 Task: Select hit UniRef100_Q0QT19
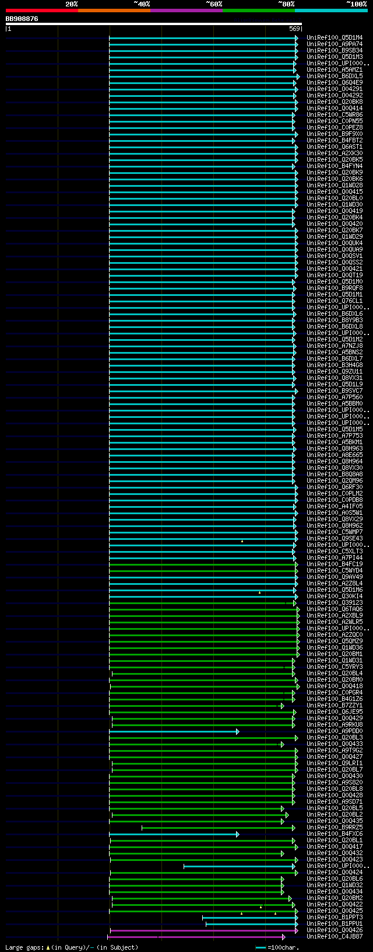pyautogui.click(x=335, y=276)
